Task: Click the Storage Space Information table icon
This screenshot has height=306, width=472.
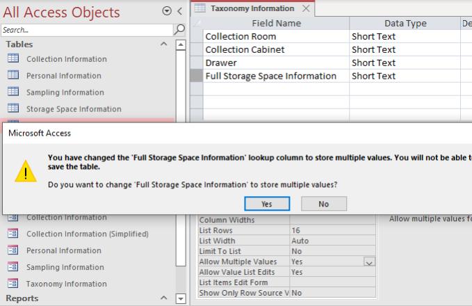Action: coord(13,108)
